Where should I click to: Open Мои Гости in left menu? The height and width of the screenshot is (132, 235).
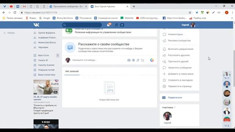(43, 55)
